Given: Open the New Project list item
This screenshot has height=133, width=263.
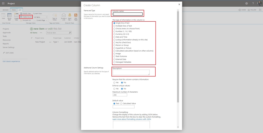Looking at the screenshot, I should click(x=40, y=42).
